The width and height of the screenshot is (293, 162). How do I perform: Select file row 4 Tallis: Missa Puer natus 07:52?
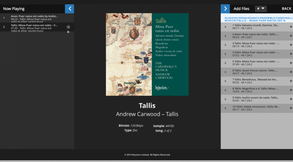(x=257, y=54)
